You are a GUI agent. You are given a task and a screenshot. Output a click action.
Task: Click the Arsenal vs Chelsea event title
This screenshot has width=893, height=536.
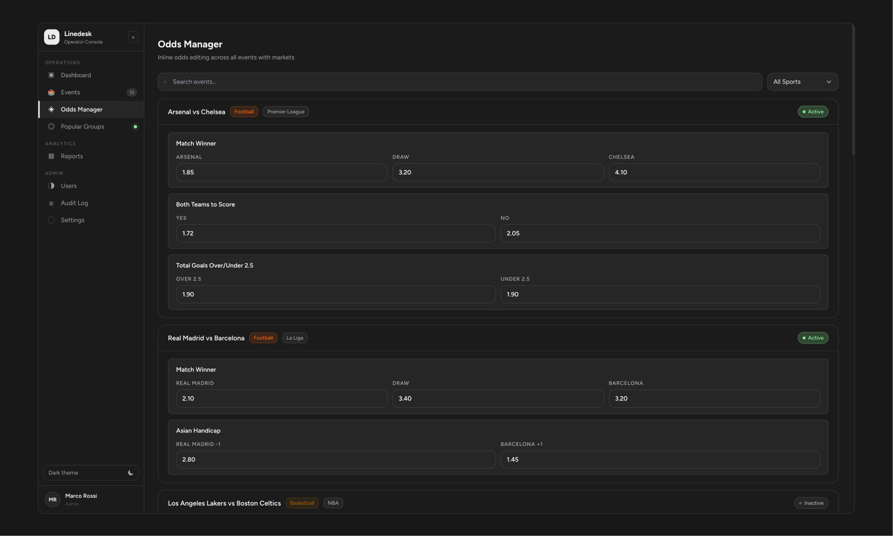[196, 112]
